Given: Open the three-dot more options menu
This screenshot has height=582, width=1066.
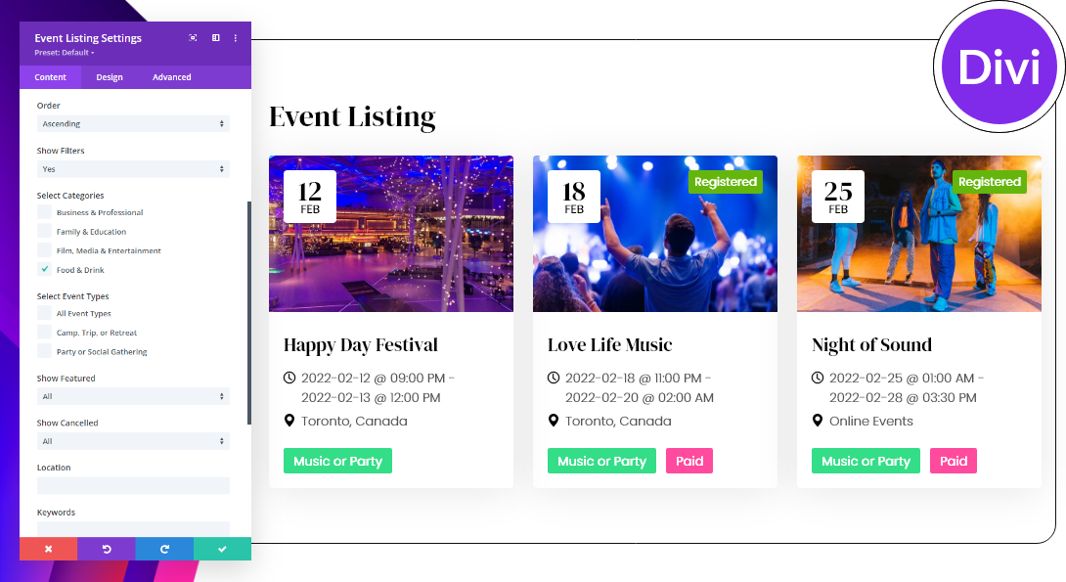Looking at the screenshot, I should coord(236,38).
